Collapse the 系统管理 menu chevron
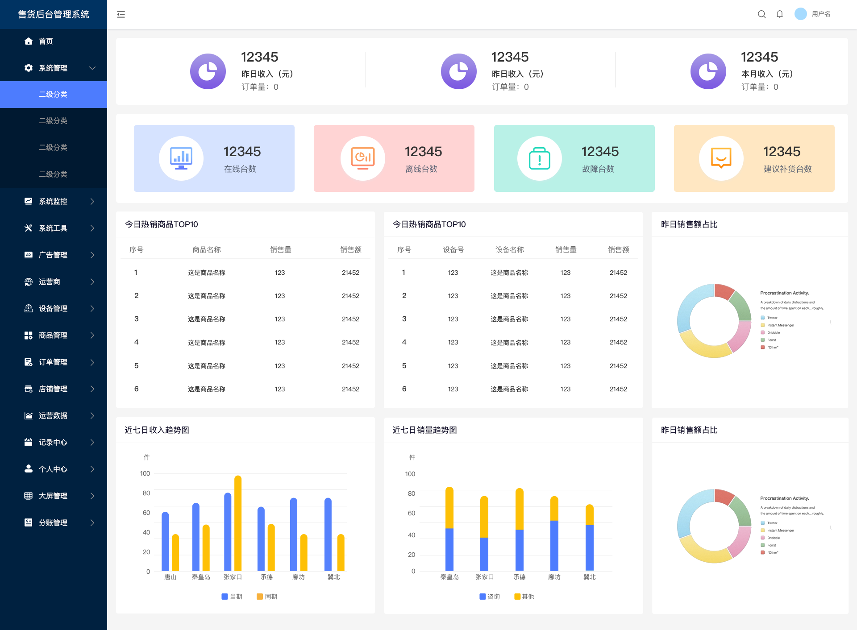The height and width of the screenshot is (630, 857). pos(92,68)
